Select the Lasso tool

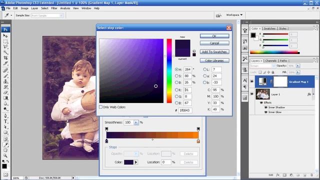tap(5, 47)
